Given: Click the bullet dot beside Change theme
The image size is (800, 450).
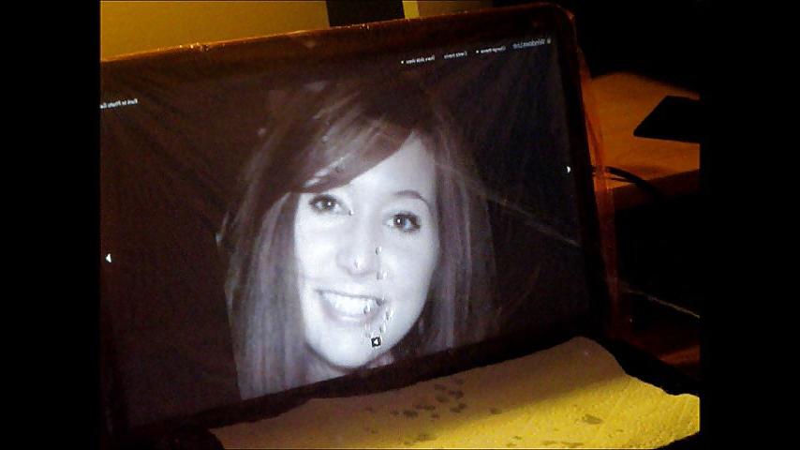Looking at the screenshot, I should (x=478, y=52).
